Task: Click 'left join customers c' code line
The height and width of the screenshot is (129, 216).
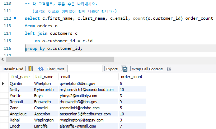Action: click(51, 33)
